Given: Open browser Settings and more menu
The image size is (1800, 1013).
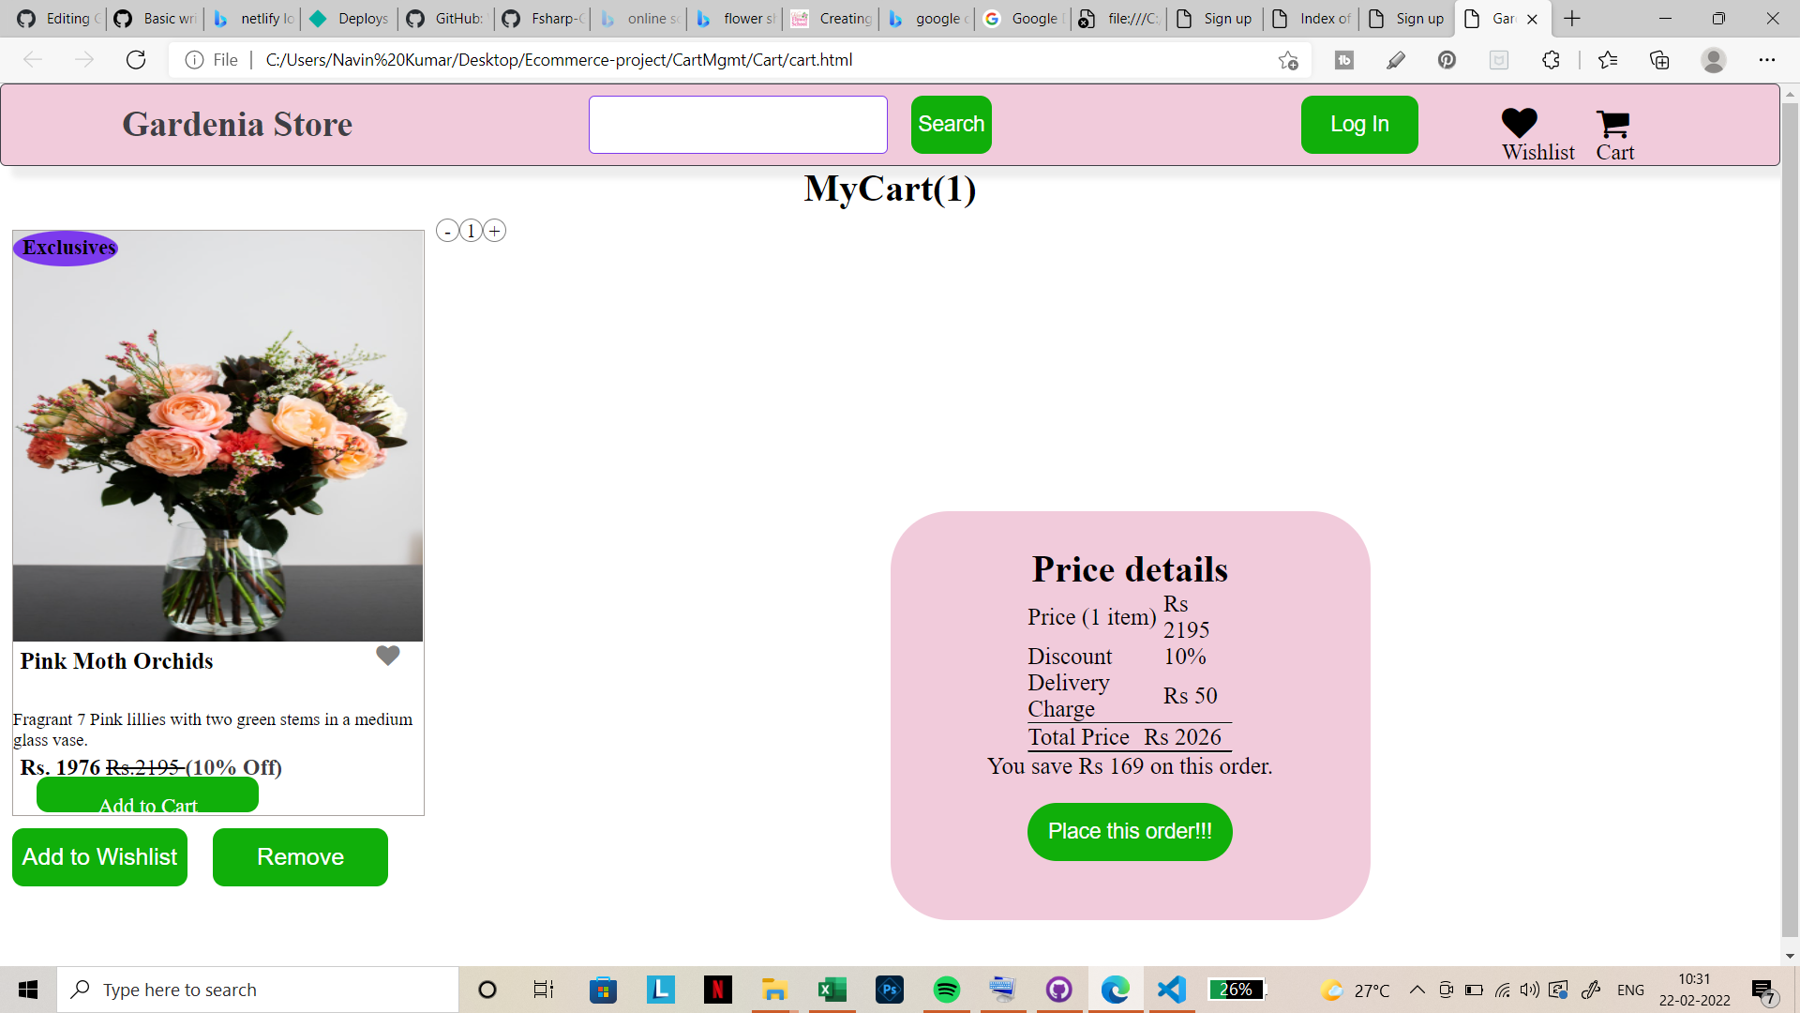Looking at the screenshot, I should (x=1766, y=60).
